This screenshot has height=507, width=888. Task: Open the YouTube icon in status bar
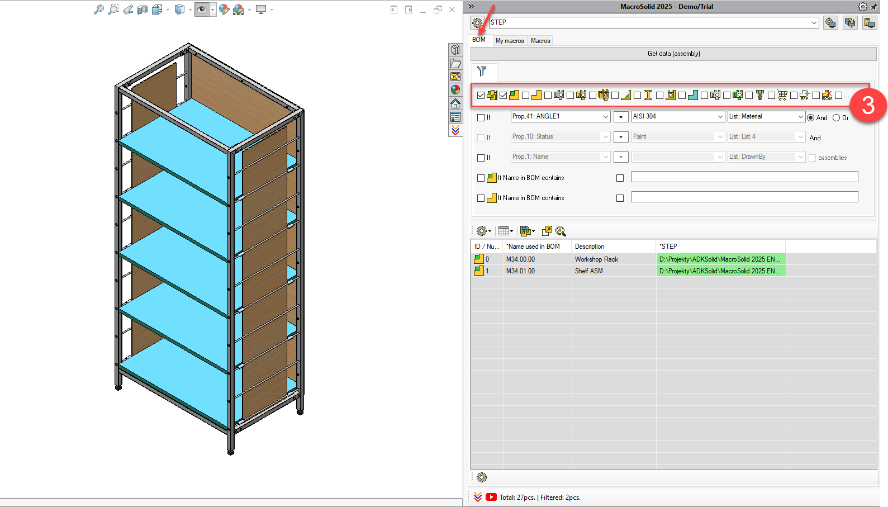(x=491, y=497)
